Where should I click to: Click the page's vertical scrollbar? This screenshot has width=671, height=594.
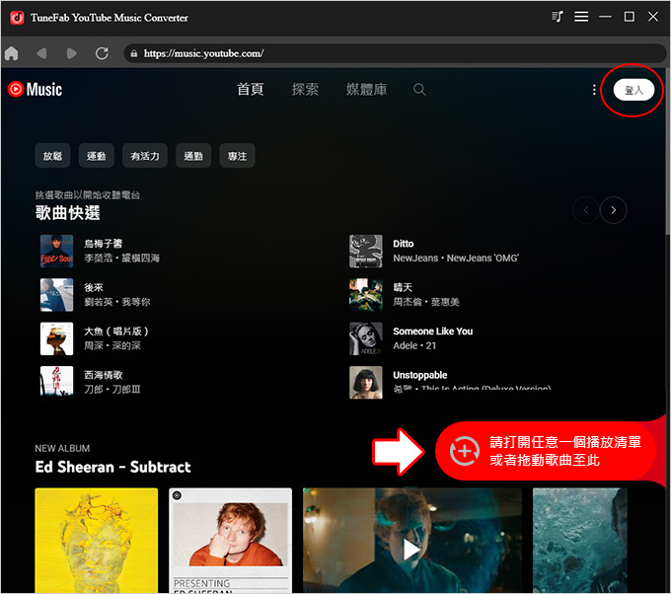tap(668, 151)
